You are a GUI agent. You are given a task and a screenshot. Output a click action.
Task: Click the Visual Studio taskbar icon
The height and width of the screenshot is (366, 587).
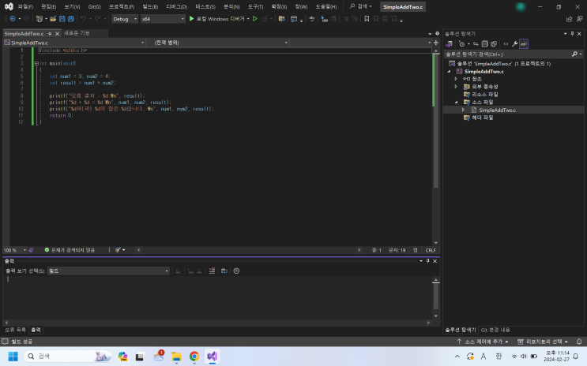click(212, 357)
